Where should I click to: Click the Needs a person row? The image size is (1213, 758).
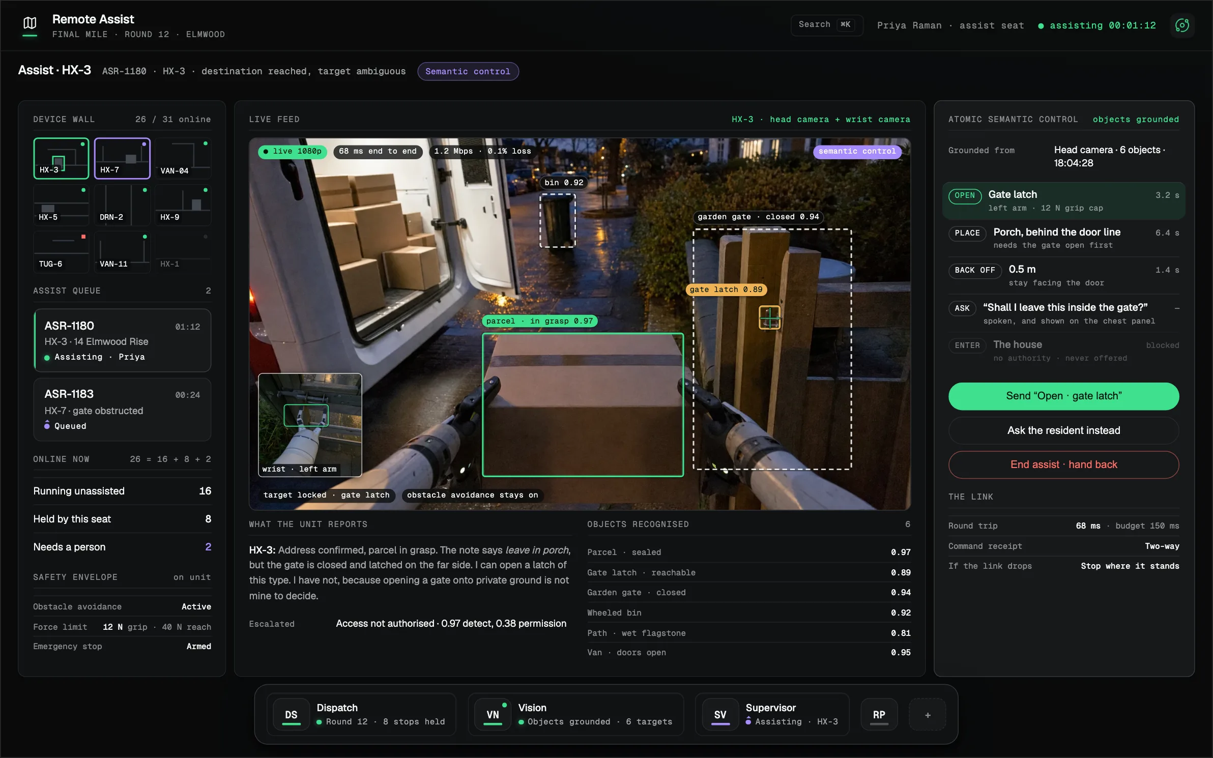(x=122, y=547)
